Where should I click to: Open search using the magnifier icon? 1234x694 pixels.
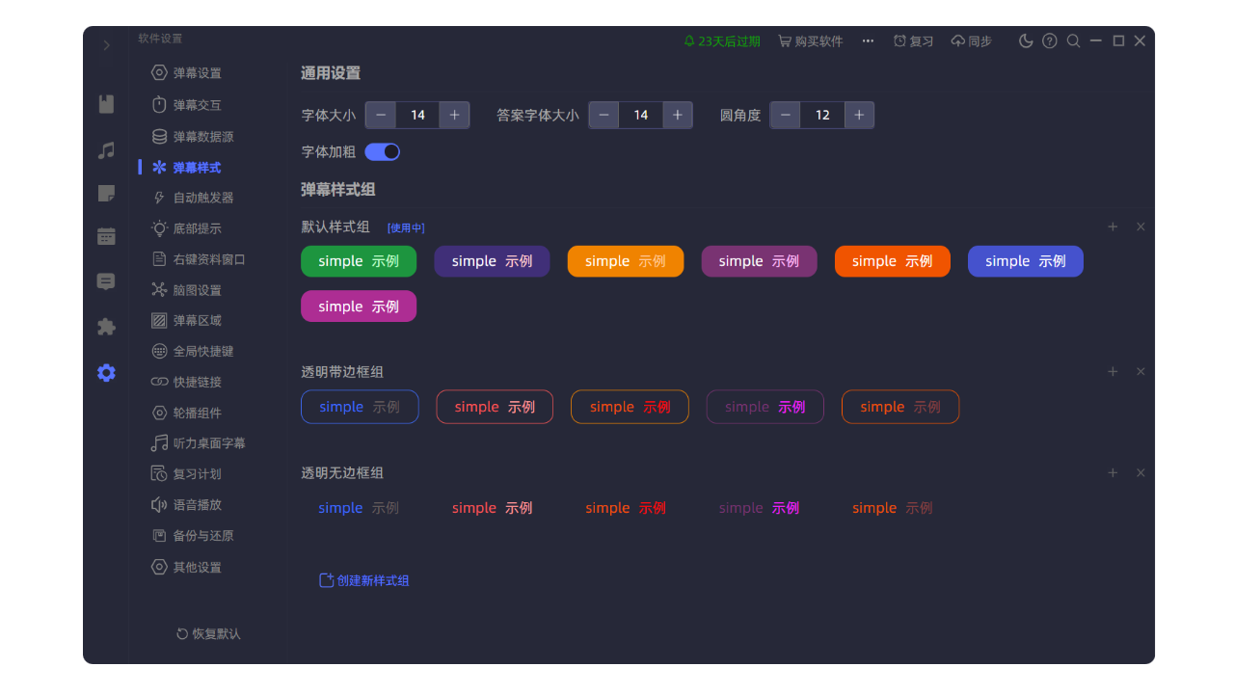(1073, 40)
